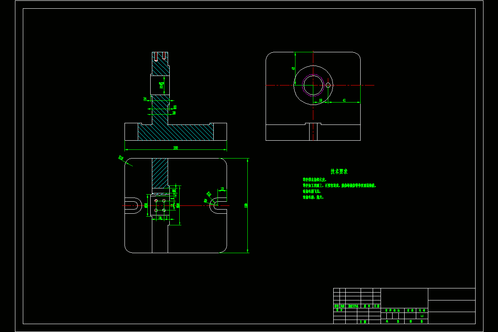This screenshot has height=332, width=498.
Task: Select the R10 corner radius label
Action: 121,158
